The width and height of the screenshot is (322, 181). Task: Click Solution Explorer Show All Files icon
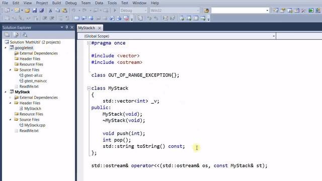click(x=16, y=35)
